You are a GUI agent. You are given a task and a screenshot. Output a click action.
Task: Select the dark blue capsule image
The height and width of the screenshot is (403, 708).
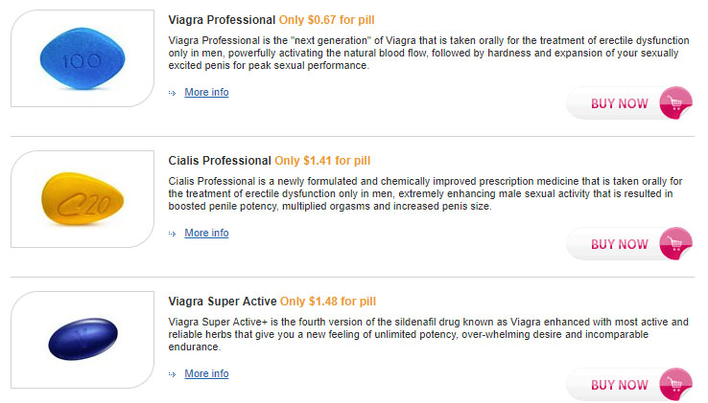click(x=83, y=340)
